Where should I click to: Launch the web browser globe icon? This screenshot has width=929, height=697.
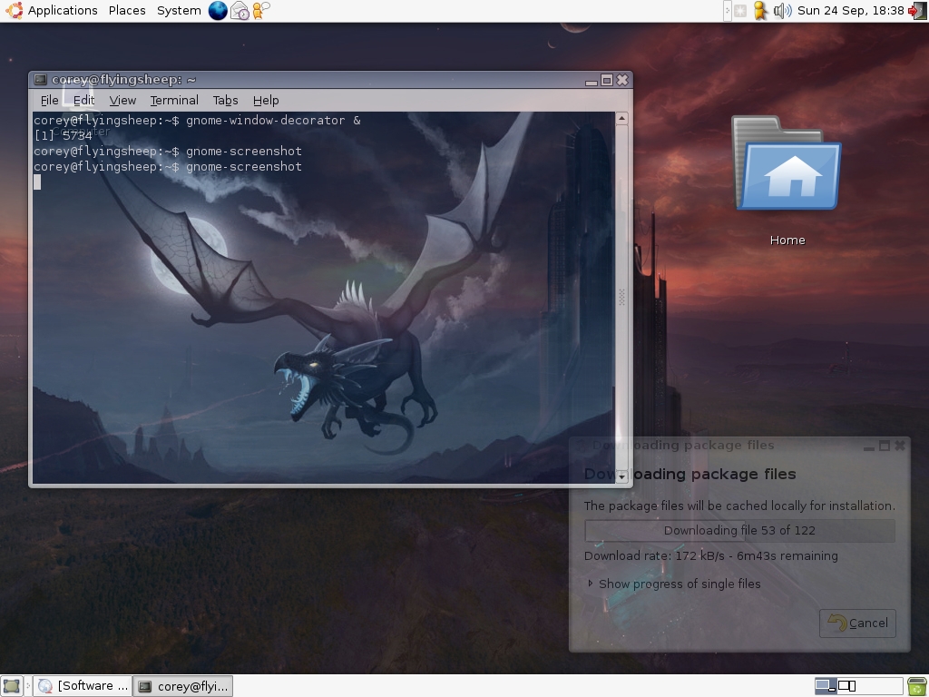218,11
